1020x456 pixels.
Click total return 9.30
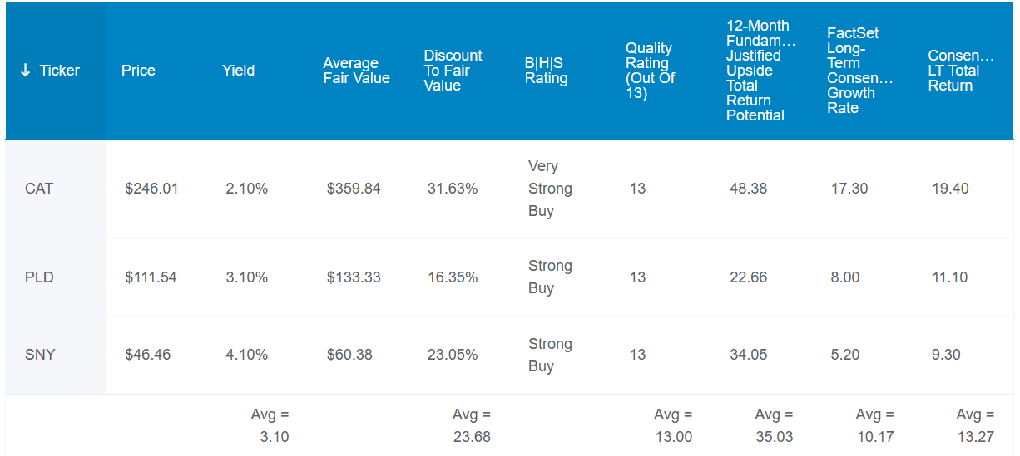coord(946,355)
